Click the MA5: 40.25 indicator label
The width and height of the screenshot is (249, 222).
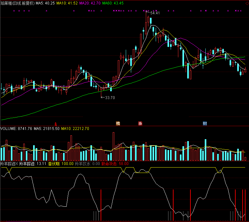click(x=45, y=3)
